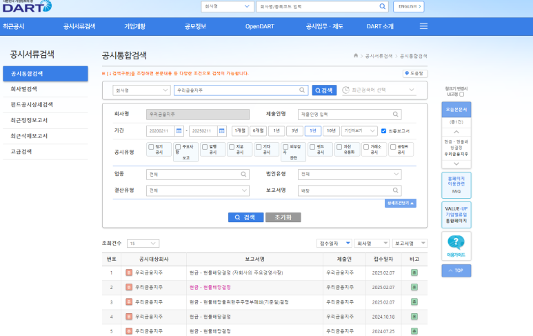
Task: Click the magnifier icon in 업종 field
Action: click(243, 174)
